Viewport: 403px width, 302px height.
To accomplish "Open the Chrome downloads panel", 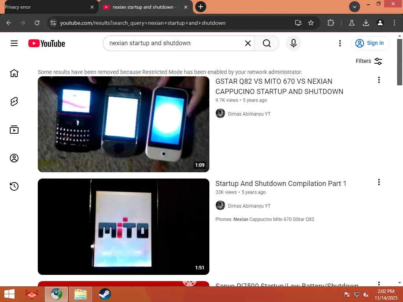I will 366,23.
